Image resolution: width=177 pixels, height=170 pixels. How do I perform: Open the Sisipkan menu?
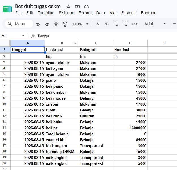click(x=66, y=13)
